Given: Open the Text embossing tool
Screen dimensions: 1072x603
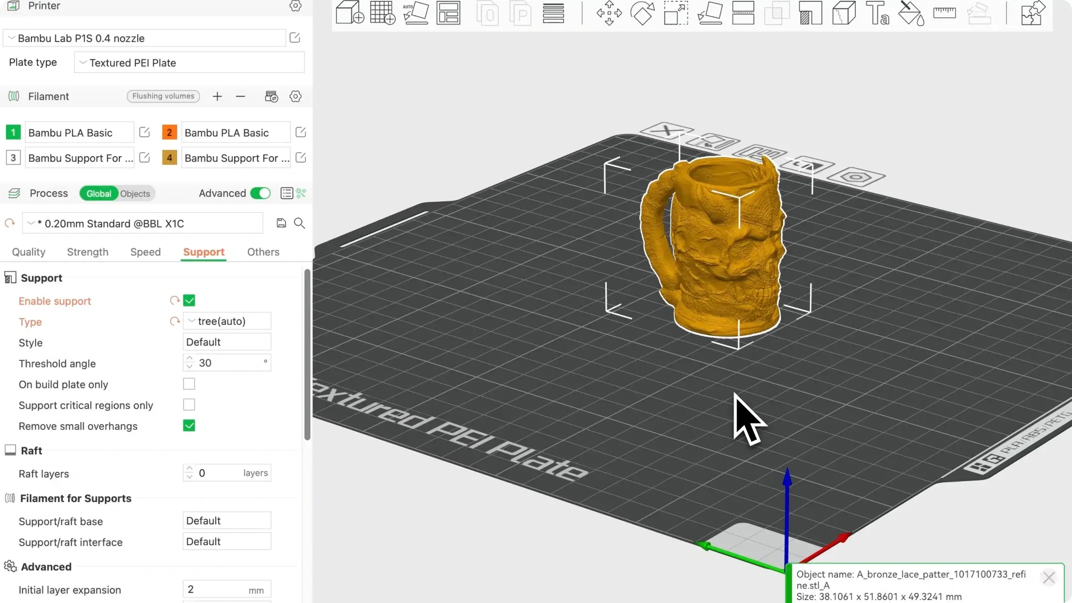Looking at the screenshot, I should pos(877,13).
